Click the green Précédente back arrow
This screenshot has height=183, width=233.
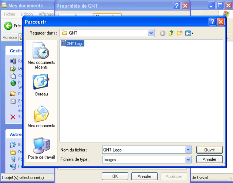coord(8,26)
